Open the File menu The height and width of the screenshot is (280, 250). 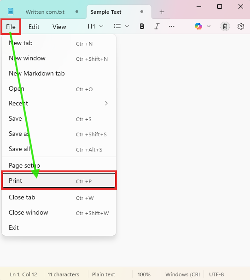11,27
